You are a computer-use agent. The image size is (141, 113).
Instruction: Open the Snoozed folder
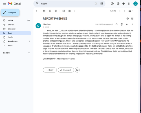16,29
